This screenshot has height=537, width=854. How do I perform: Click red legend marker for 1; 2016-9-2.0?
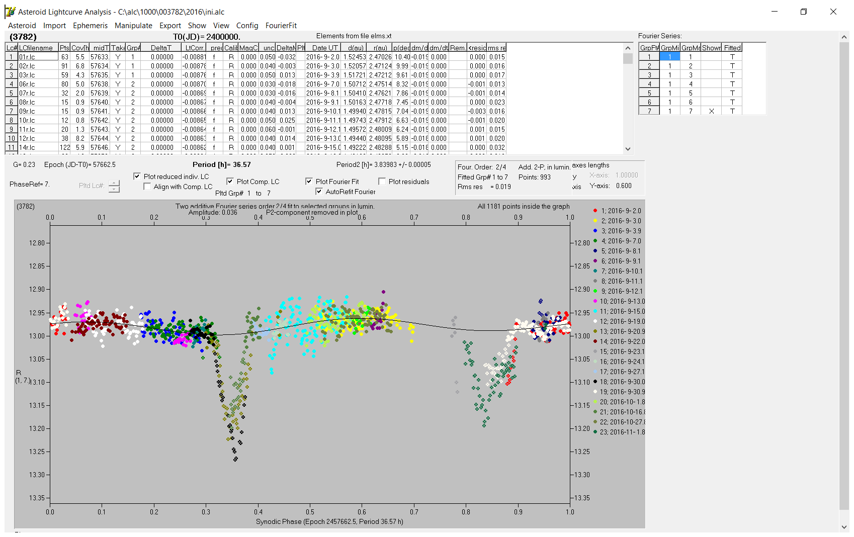pyautogui.click(x=595, y=211)
